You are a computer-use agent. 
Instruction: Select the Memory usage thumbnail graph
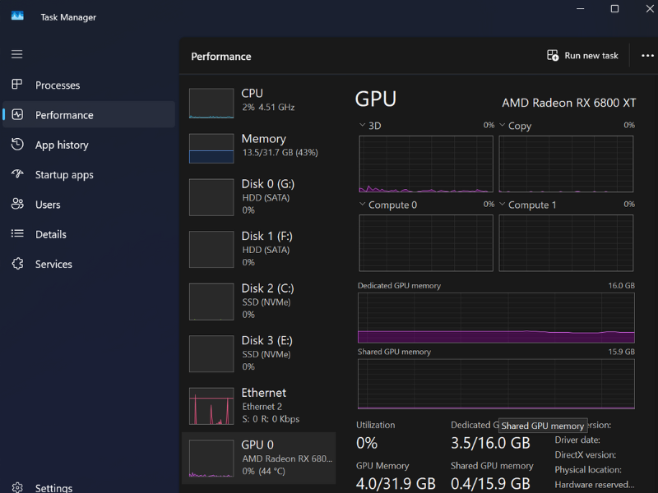(x=211, y=149)
